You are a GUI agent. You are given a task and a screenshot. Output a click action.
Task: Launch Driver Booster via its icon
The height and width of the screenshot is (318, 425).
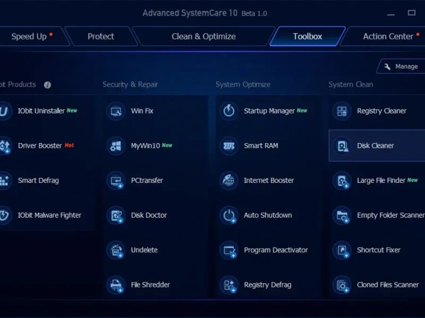[5, 146]
